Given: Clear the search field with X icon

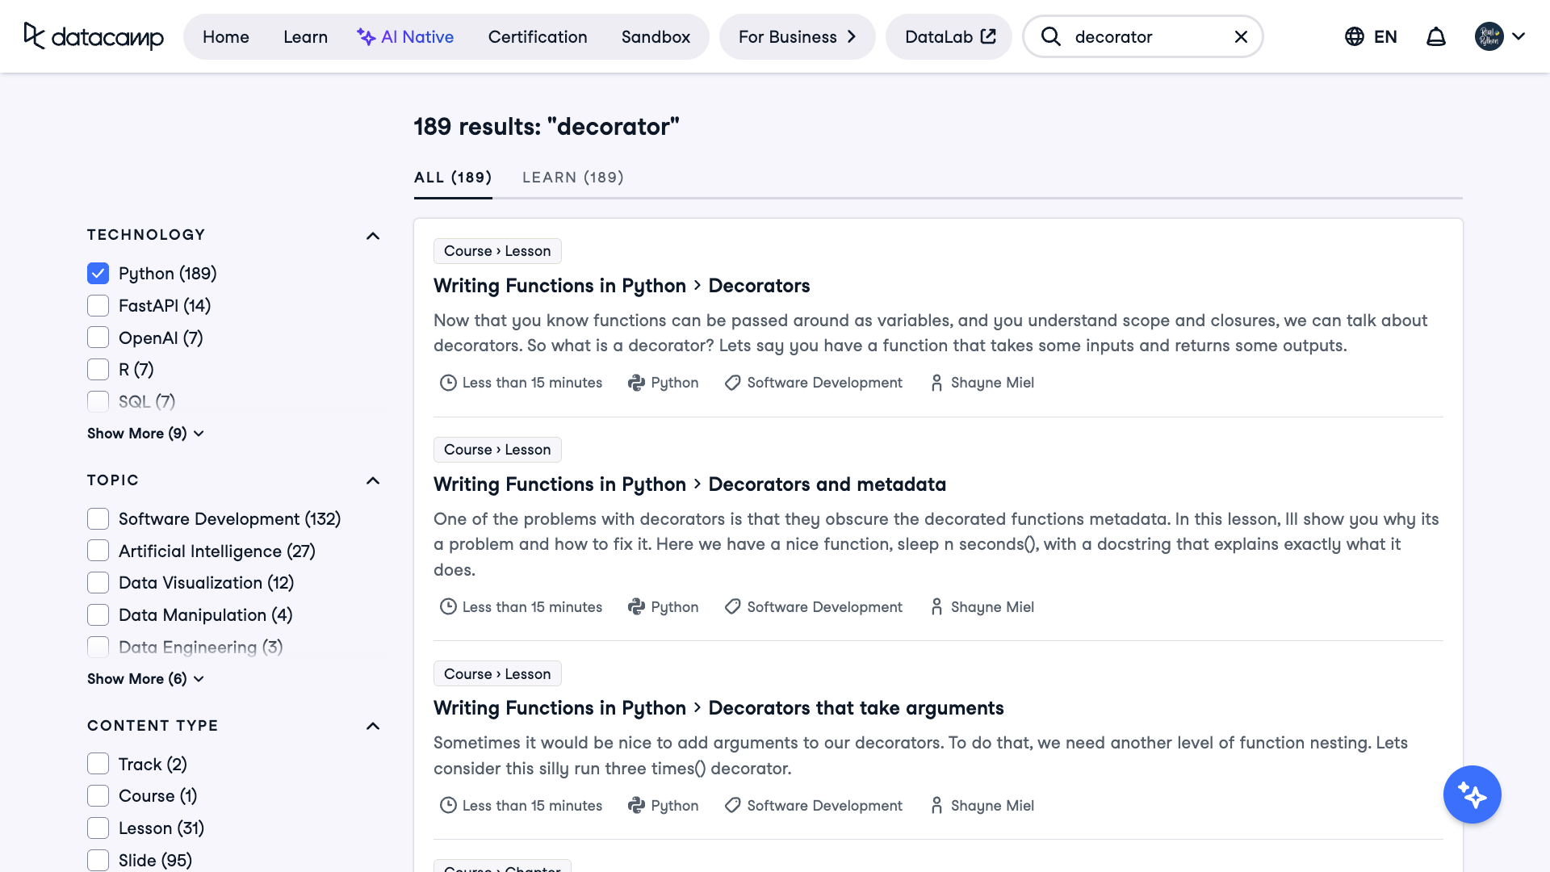Looking at the screenshot, I should coord(1241,36).
